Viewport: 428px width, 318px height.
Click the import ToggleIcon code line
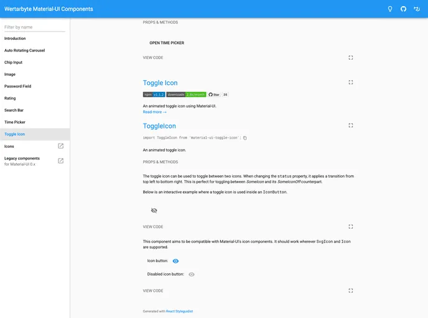tap(192, 138)
